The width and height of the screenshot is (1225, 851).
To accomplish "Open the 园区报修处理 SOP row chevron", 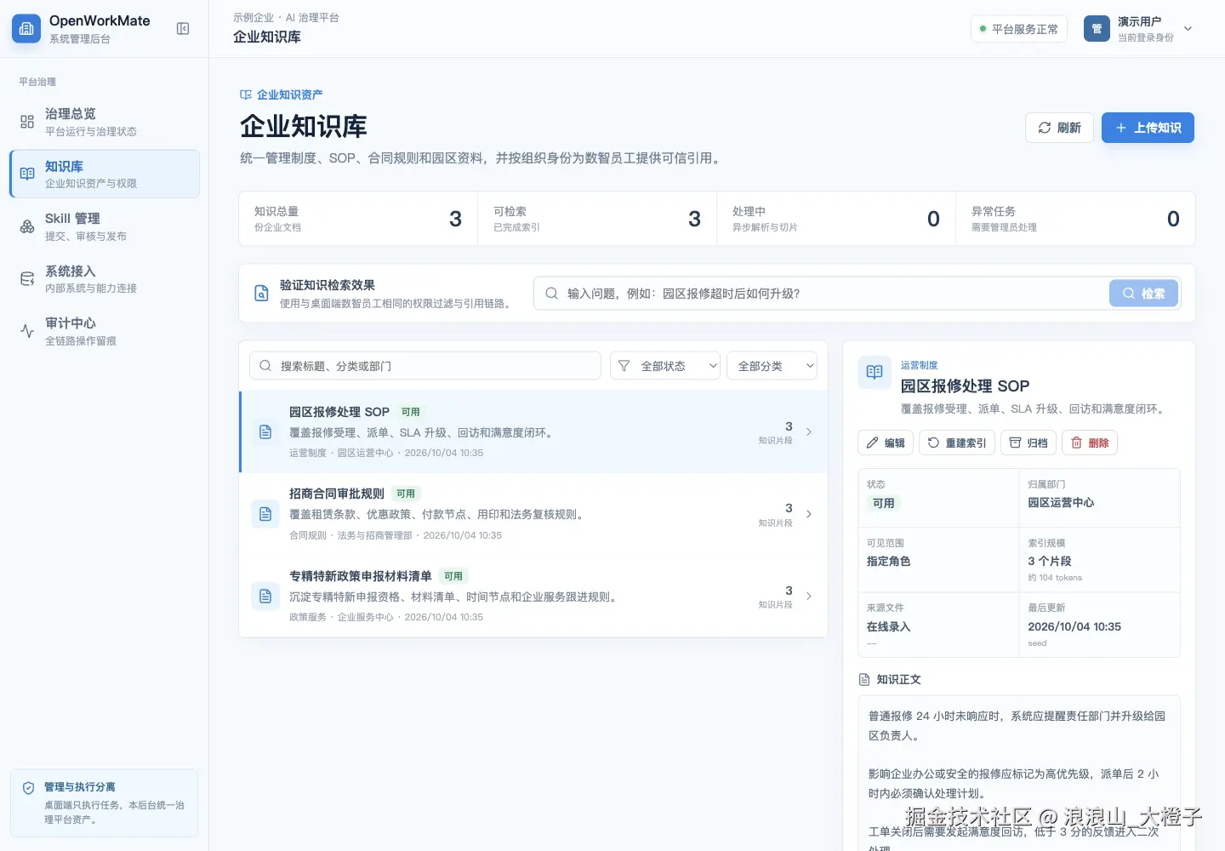I will pos(809,432).
